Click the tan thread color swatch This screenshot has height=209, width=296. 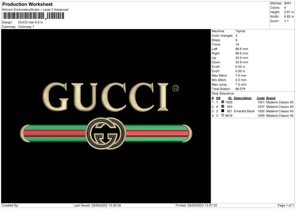[x=222, y=115]
